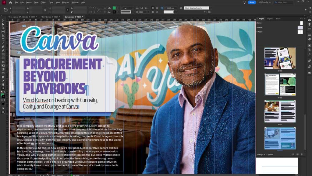Click the black stroke color swatch
This screenshot has width=312, height=176.
click(114, 12)
